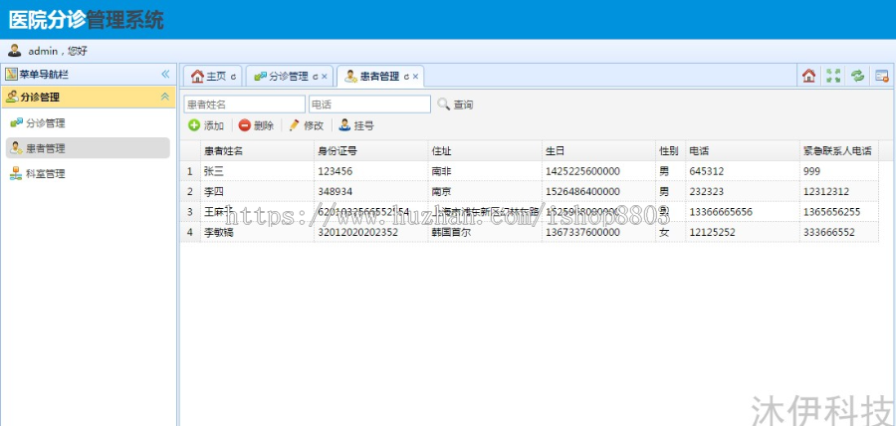This screenshot has width=896, height=426.
Task: Close the 分诊管理 tab
Action: tap(324, 77)
